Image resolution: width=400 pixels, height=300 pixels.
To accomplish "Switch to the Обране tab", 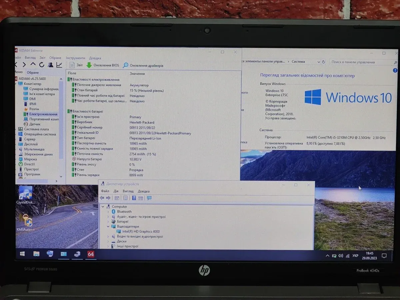I will (33, 72).
